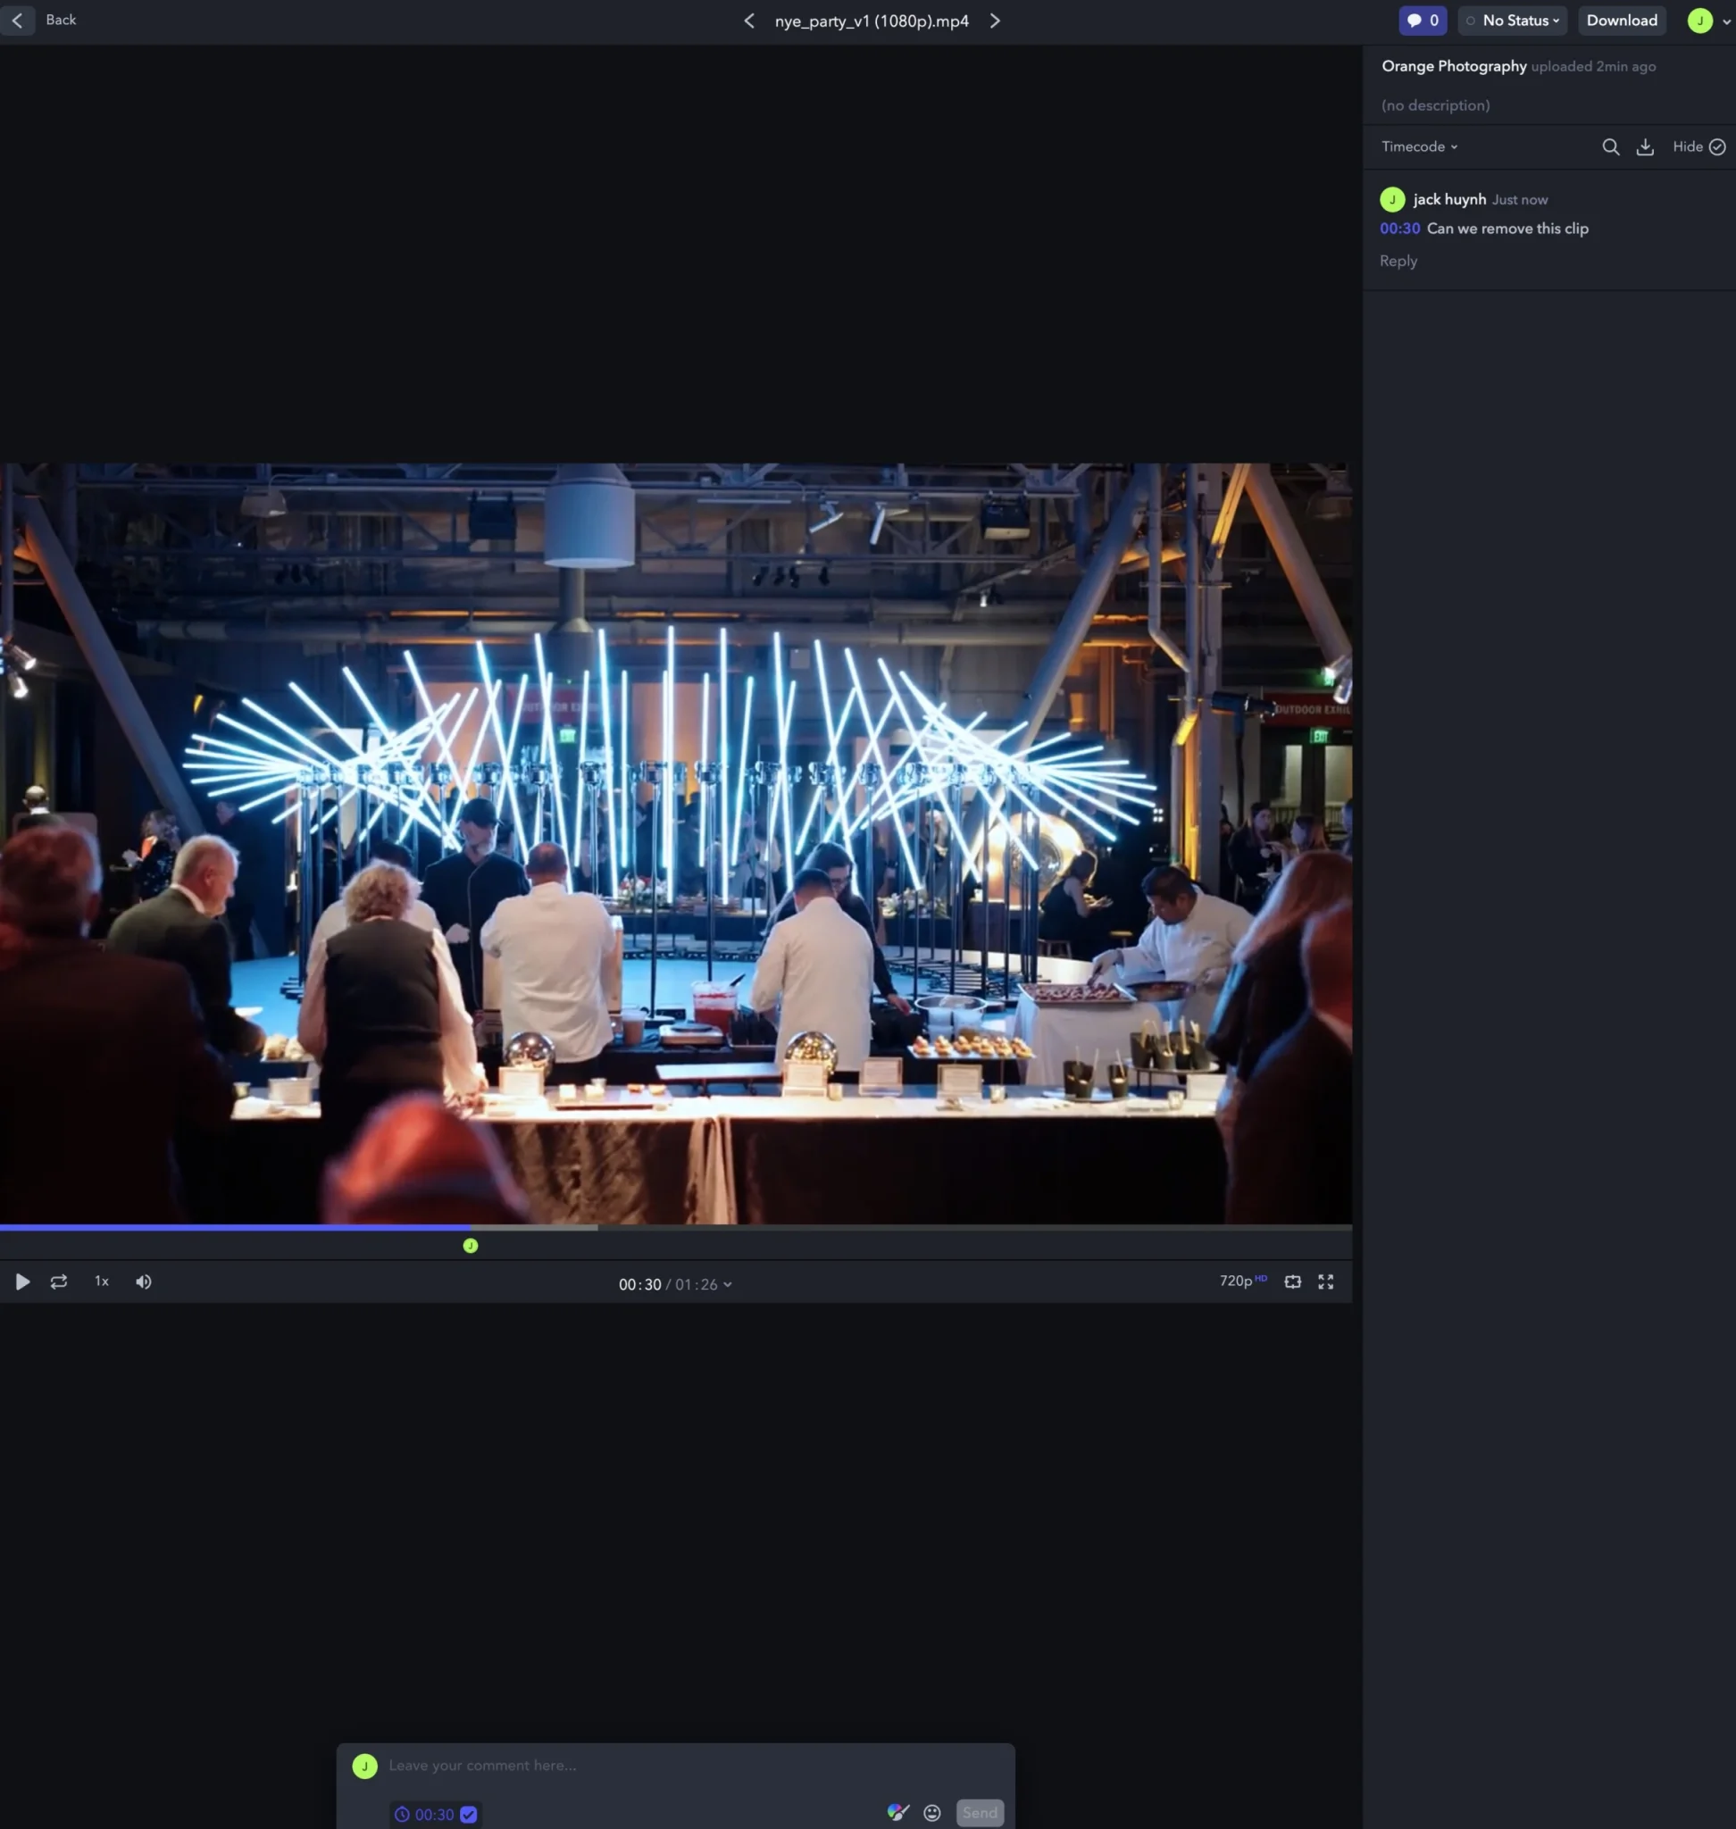The height and width of the screenshot is (1829, 1736).
Task: Open the drawing annotation tool
Action: pos(897,1812)
